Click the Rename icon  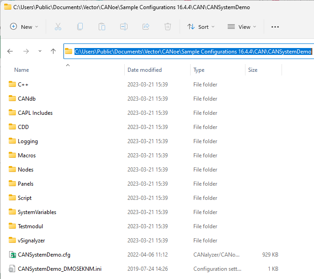124,27
